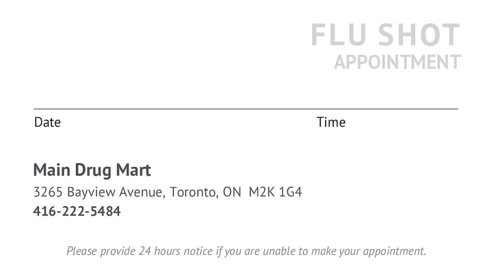Image resolution: width=492 pixels, height=278 pixels.
Task: Click the word Please in the notice
Action: (81, 251)
